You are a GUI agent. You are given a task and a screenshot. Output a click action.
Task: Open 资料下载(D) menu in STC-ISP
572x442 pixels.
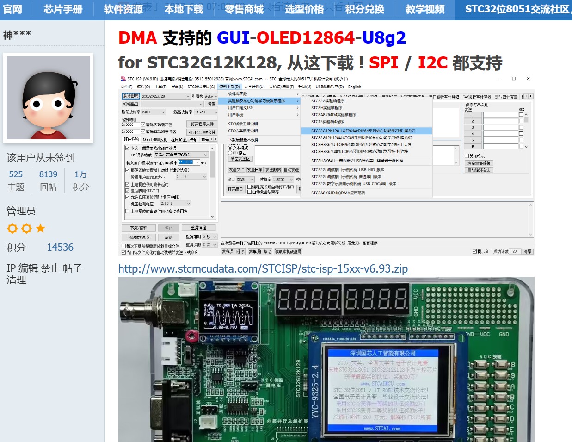click(230, 87)
